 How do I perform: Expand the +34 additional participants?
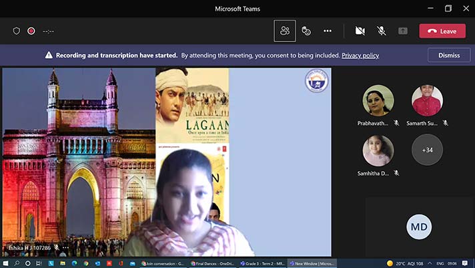coord(427,150)
